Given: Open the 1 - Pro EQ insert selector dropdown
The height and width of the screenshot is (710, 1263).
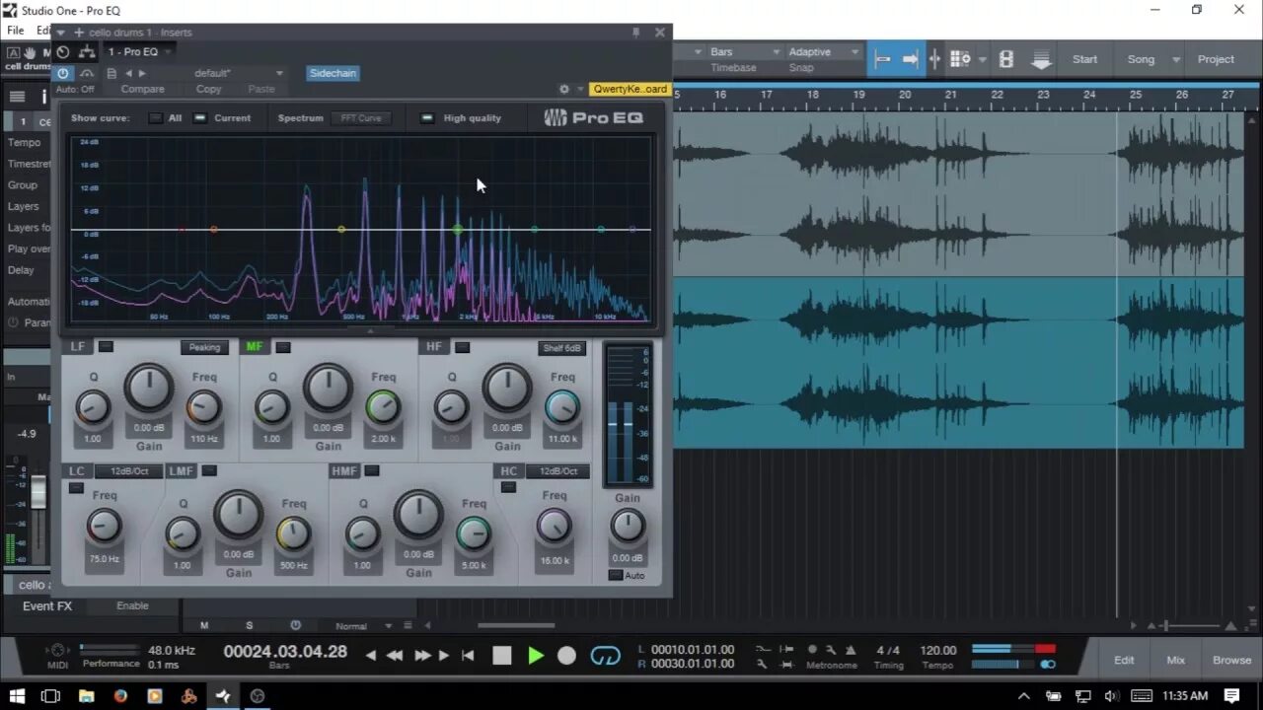Looking at the screenshot, I should pyautogui.click(x=140, y=52).
